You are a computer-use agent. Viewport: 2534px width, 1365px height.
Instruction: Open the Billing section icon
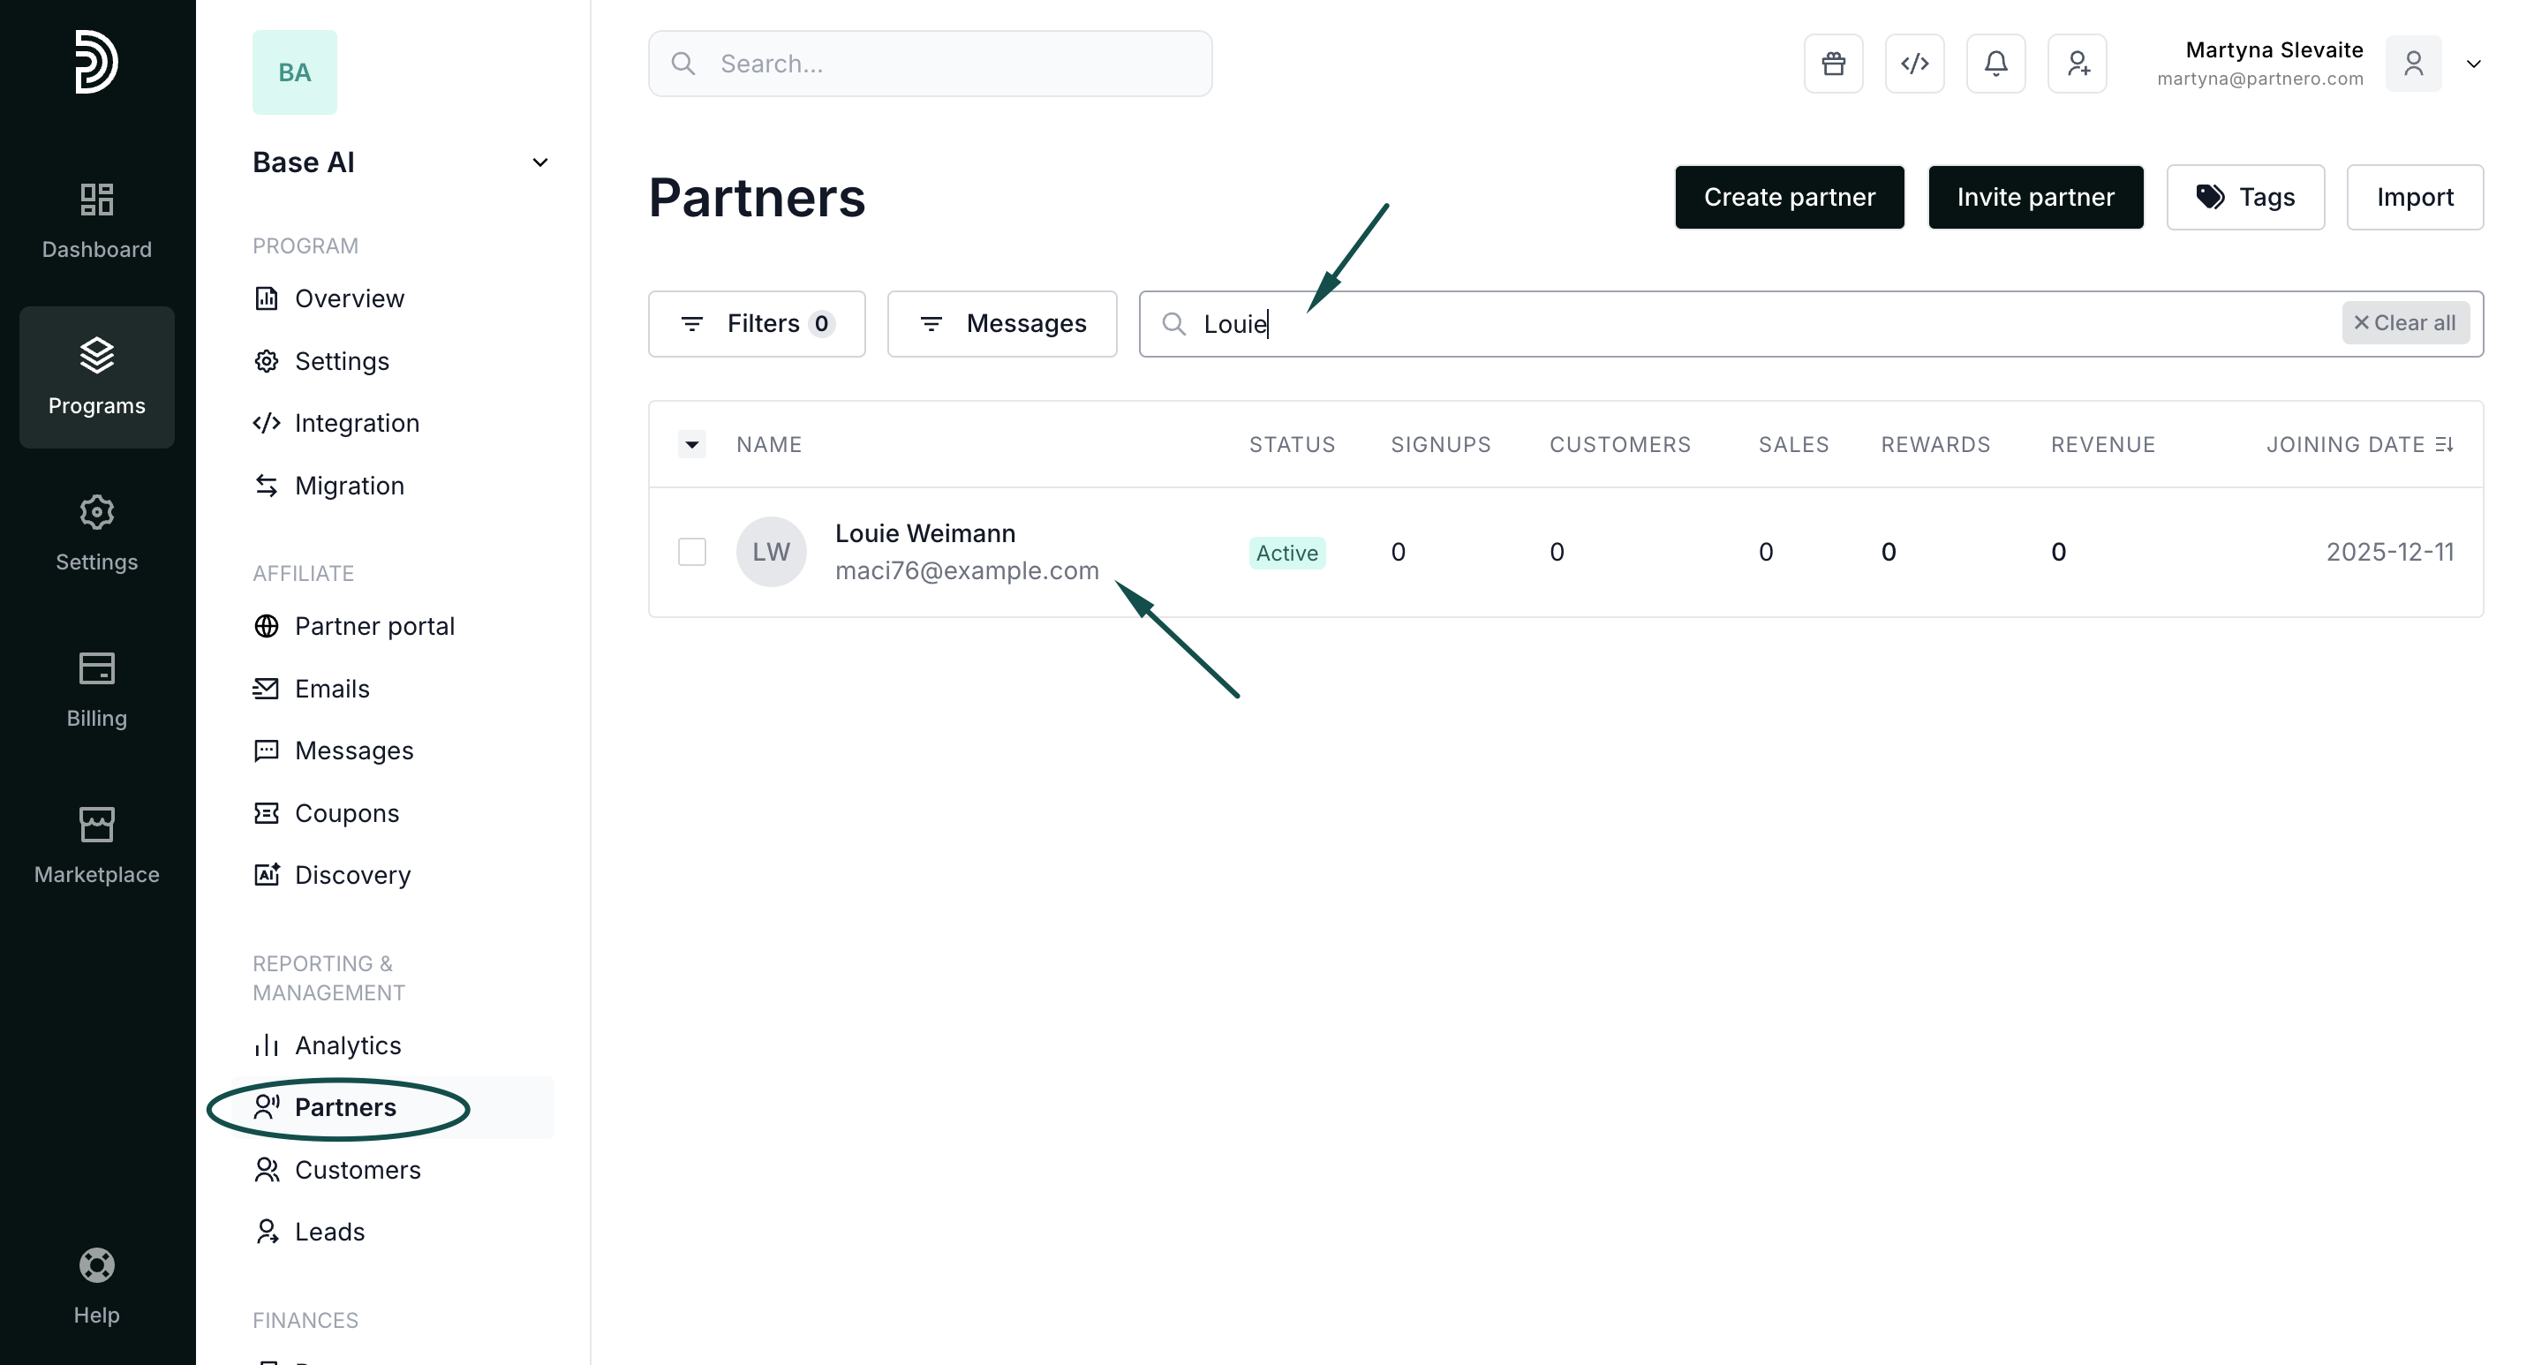(96, 668)
